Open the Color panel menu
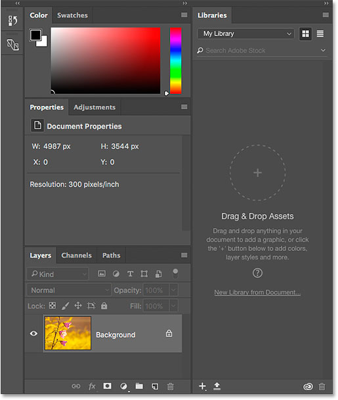Screen dimensions: 338x400 (184, 15)
